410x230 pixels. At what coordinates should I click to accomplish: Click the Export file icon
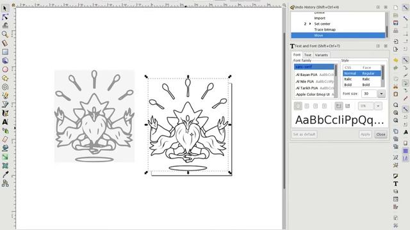click(x=396, y=49)
